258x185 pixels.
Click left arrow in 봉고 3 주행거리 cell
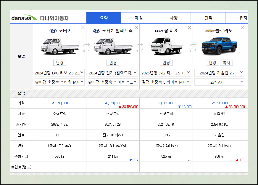click(190, 160)
